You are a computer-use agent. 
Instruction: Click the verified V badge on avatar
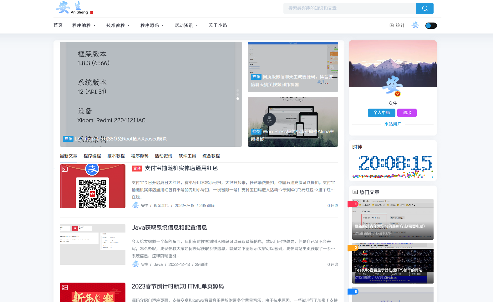pyautogui.click(x=398, y=94)
